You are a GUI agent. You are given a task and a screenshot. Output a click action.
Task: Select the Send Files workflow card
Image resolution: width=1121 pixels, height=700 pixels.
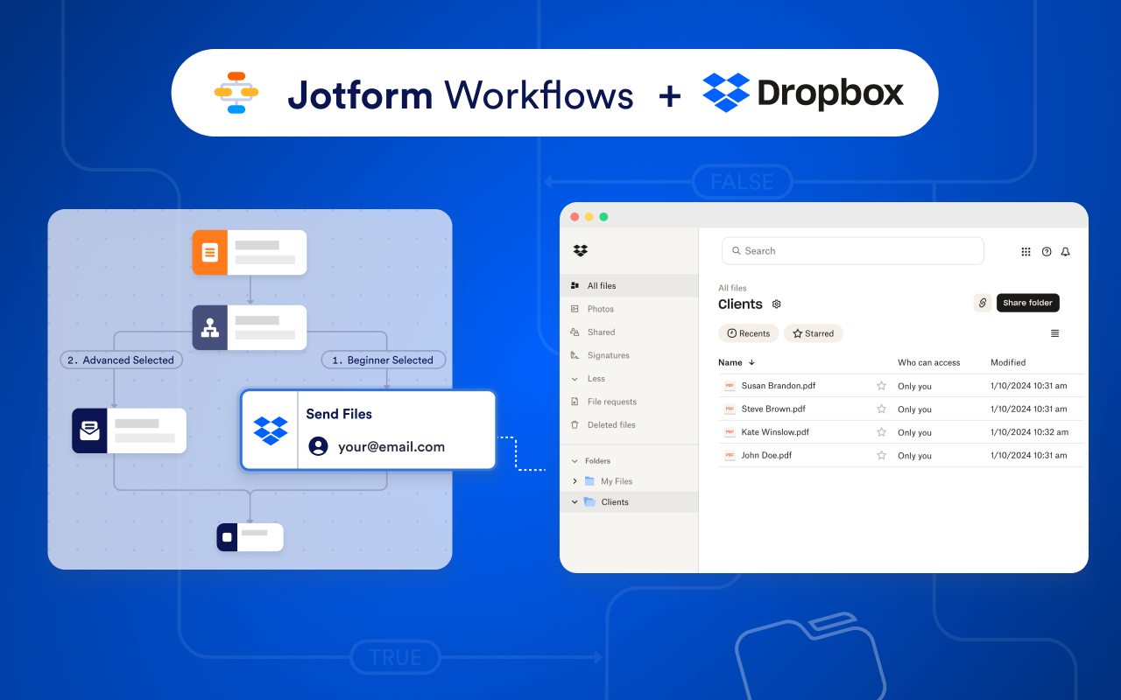[x=368, y=430]
